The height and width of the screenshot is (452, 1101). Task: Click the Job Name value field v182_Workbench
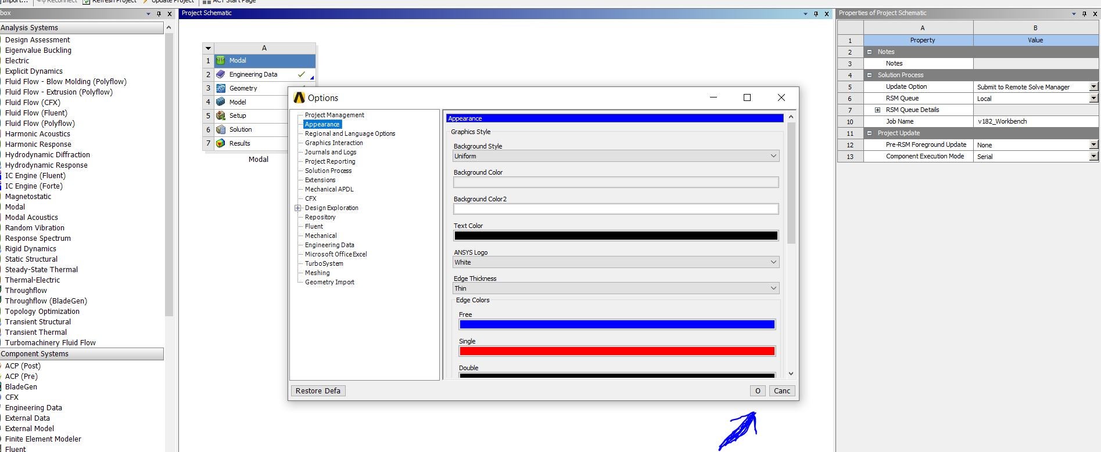(x=1036, y=121)
